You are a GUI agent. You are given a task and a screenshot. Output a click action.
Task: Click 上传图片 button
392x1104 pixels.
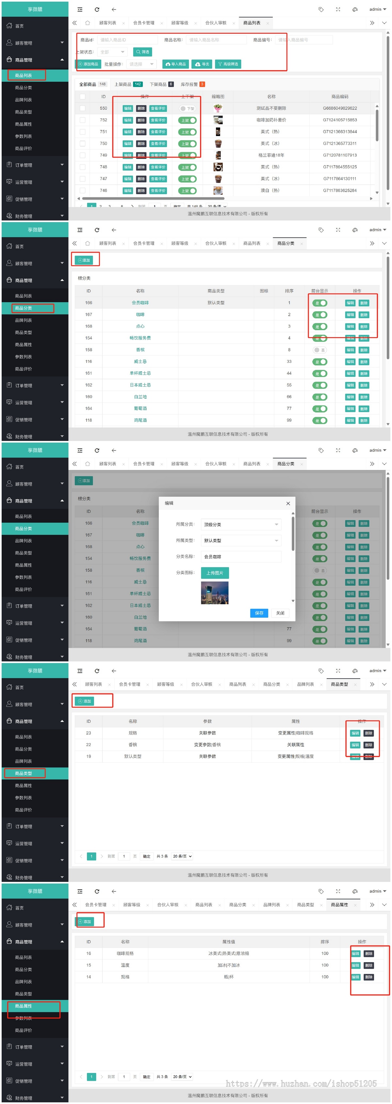pyautogui.click(x=215, y=573)
